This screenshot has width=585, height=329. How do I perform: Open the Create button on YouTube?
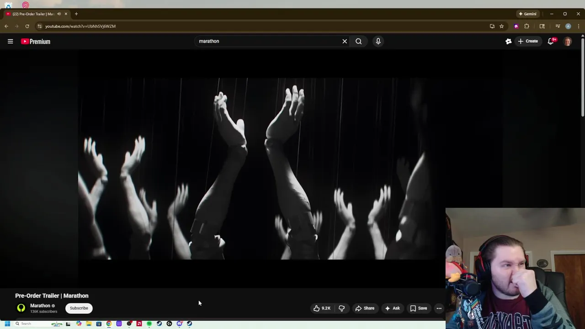[x=528, y=41]
